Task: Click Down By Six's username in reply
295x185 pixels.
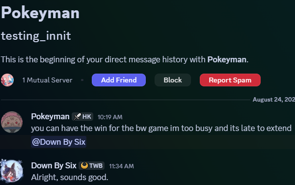Action: pyautogui.click(x=54, y=166)
